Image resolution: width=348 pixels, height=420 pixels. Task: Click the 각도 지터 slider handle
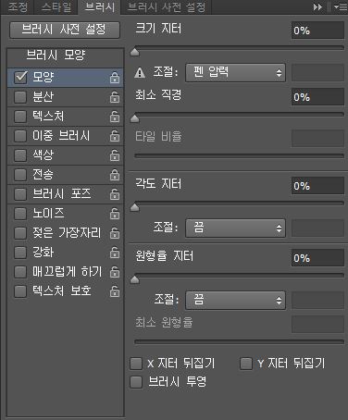[134, 208]
